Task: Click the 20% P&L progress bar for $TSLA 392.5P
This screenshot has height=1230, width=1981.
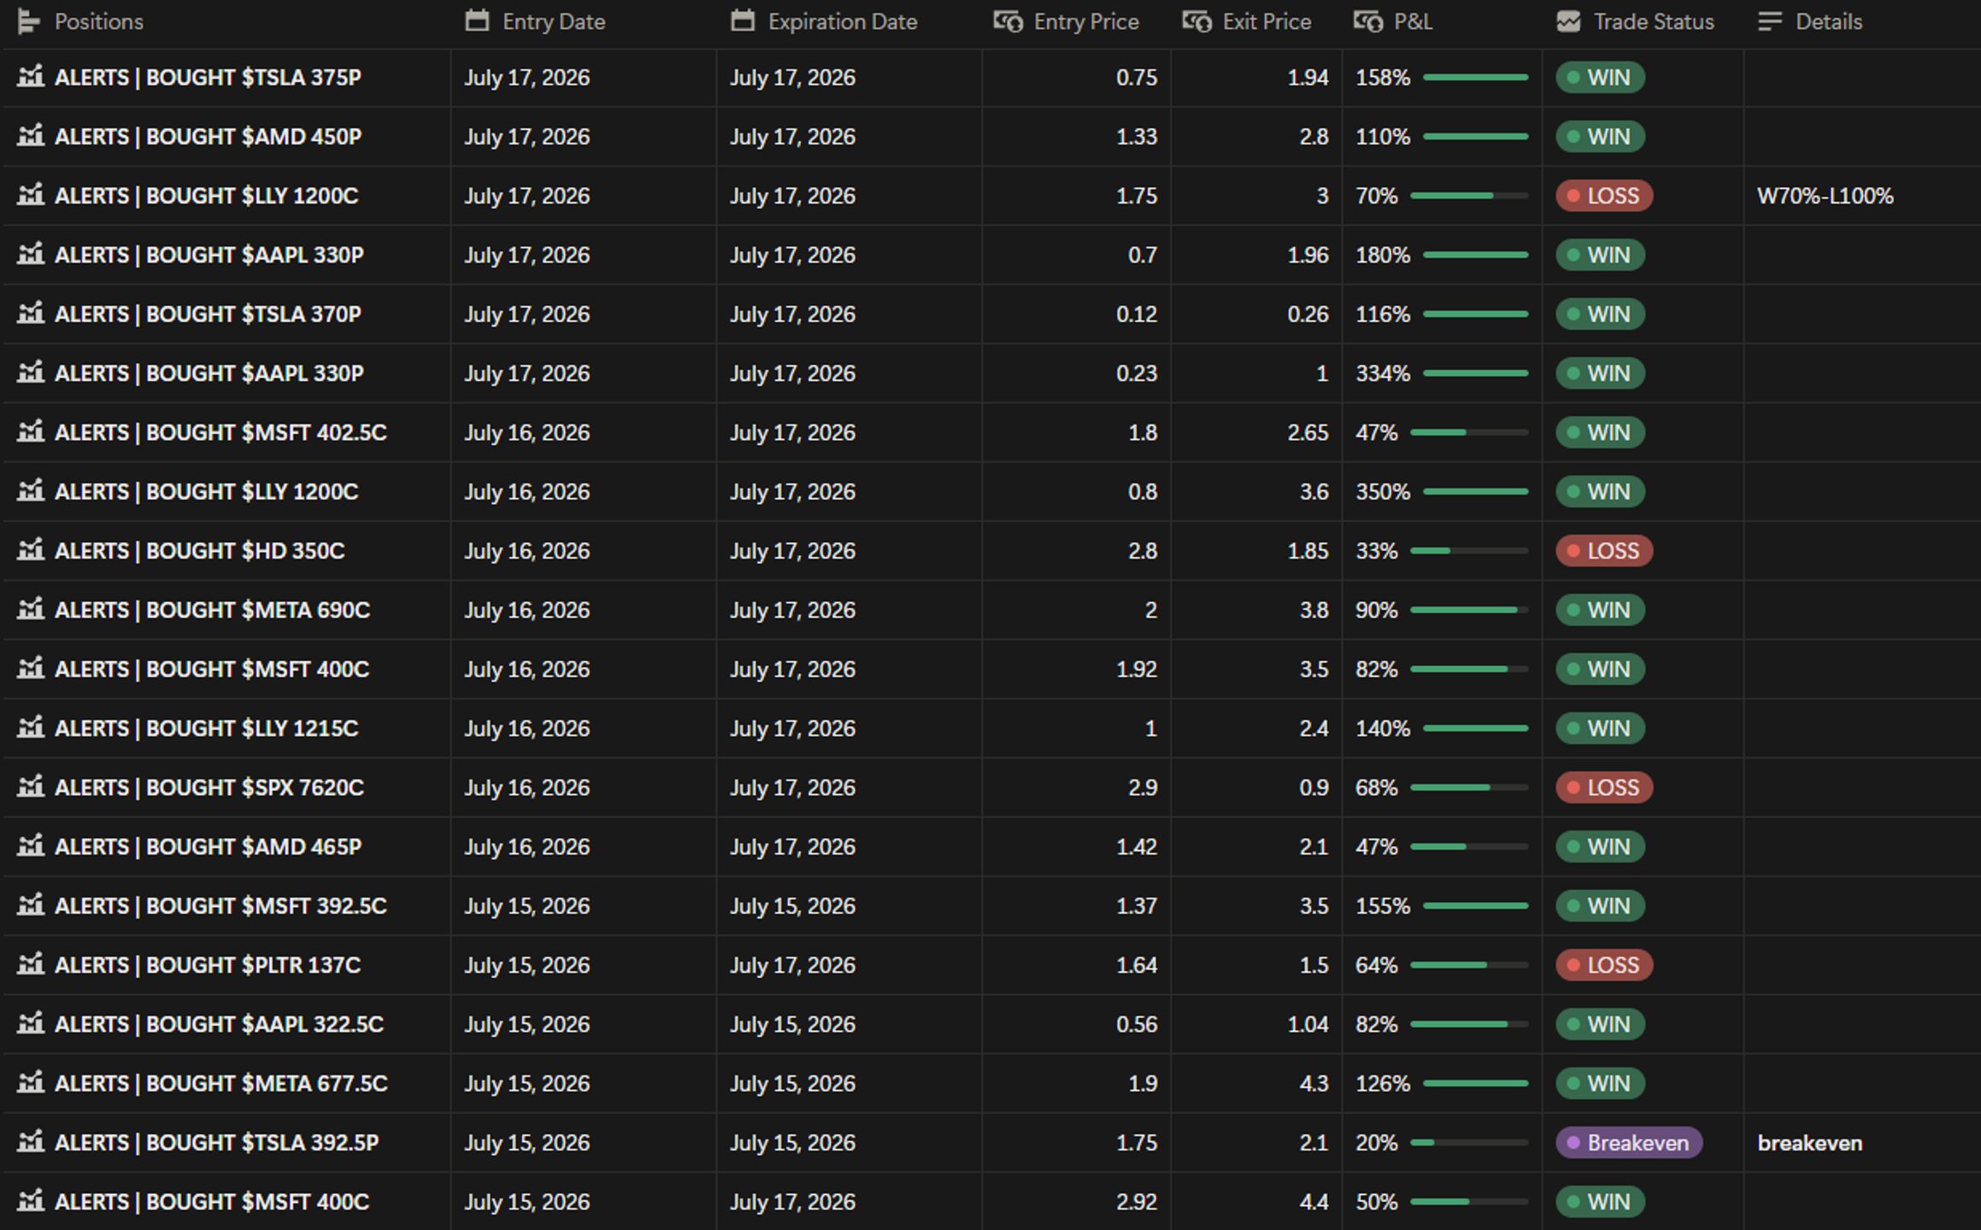Action: pyautogui.click(x=1469, y=1143)
